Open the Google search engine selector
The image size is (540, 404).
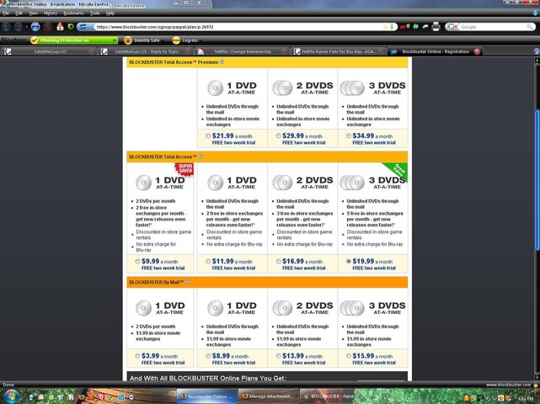(452, 26)
